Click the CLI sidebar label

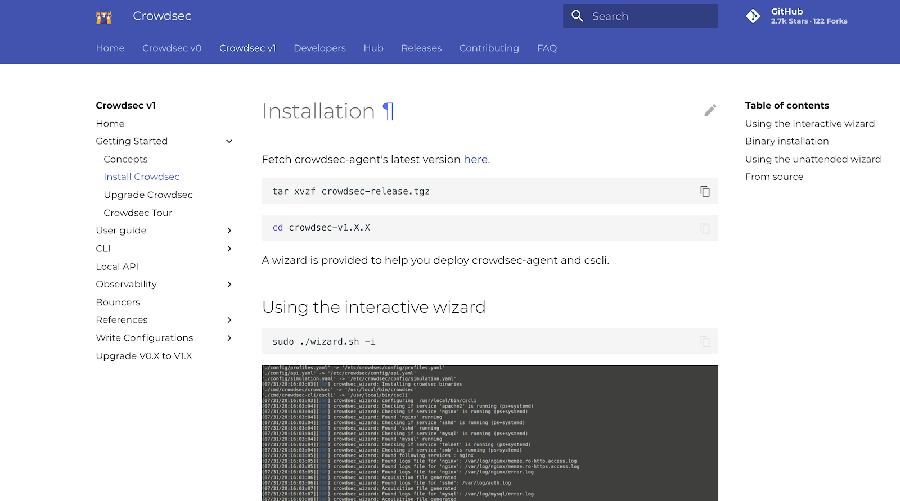coord(103,249)
